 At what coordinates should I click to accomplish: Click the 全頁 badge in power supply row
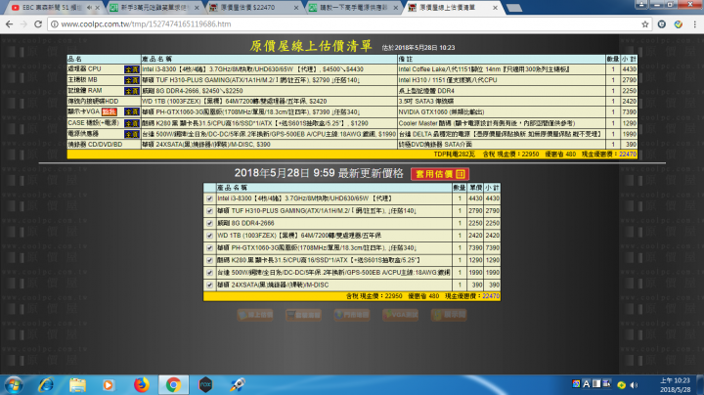click(132, 134)
